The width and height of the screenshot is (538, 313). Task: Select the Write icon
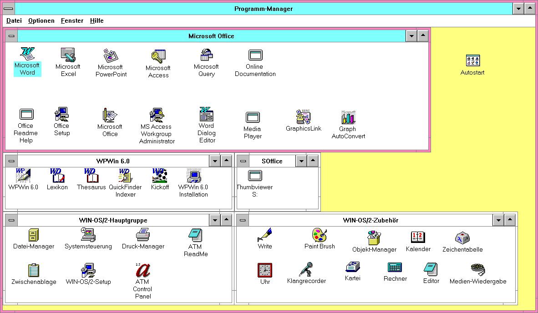tap(265, 235)
